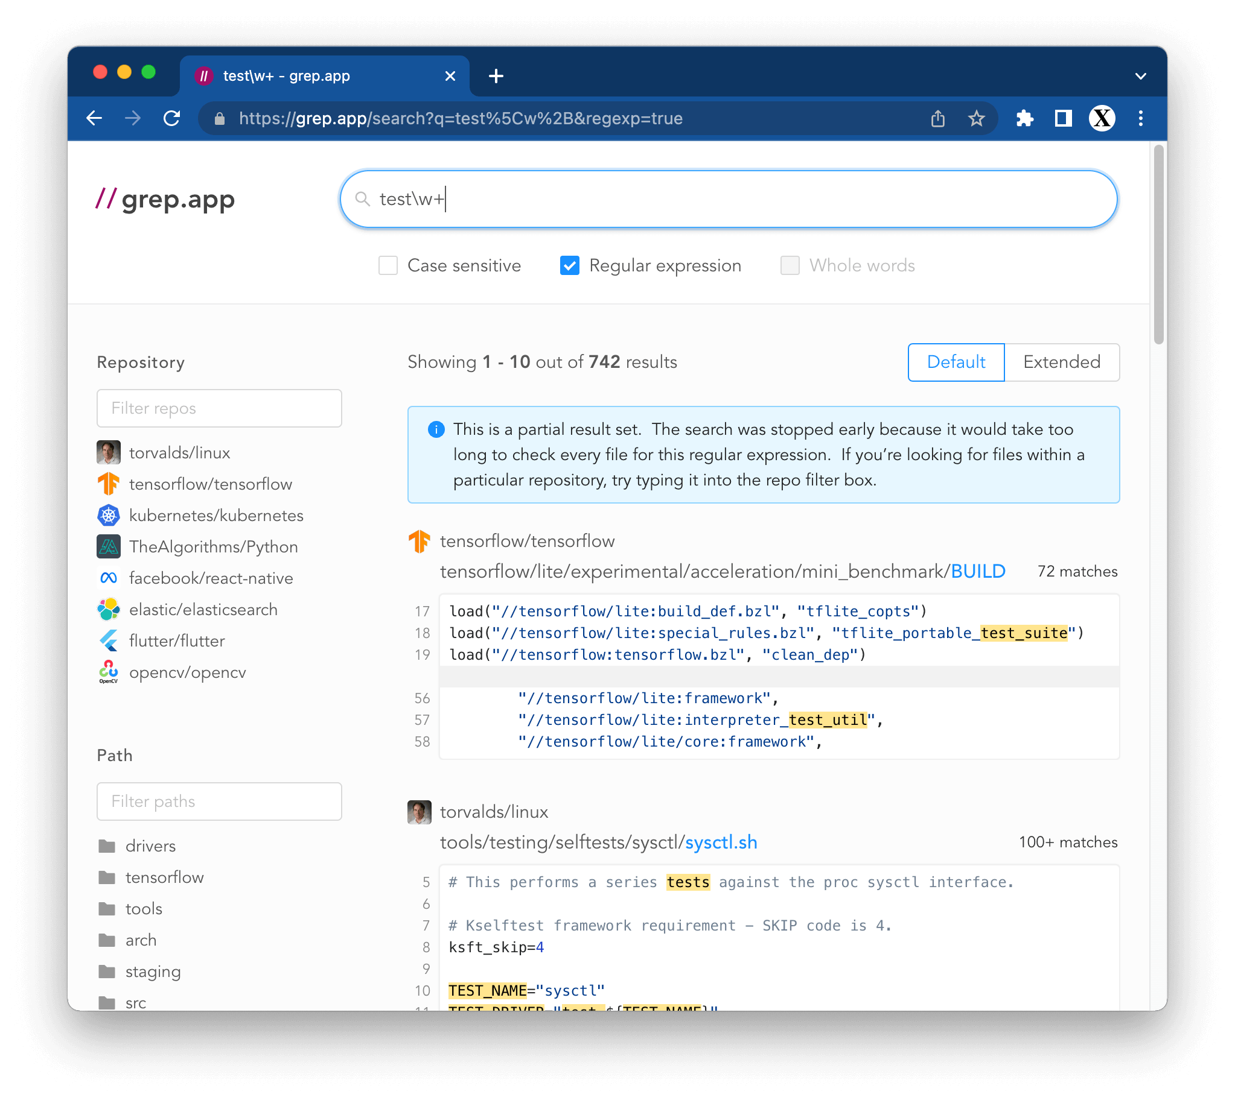Filter by tensorflow/tensorflow repository in sidebar

pyautogui.click(x=211, y=484)
